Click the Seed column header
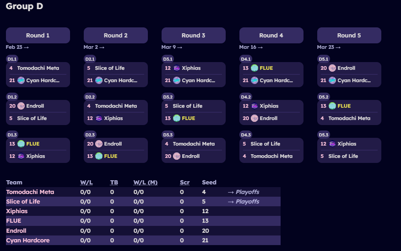The image size is (401, 251). [x=209, y=183]
